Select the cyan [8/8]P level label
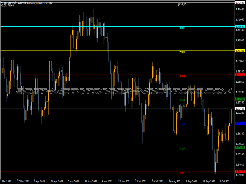The height and width of the screenshot is (184, 246). 182,28
